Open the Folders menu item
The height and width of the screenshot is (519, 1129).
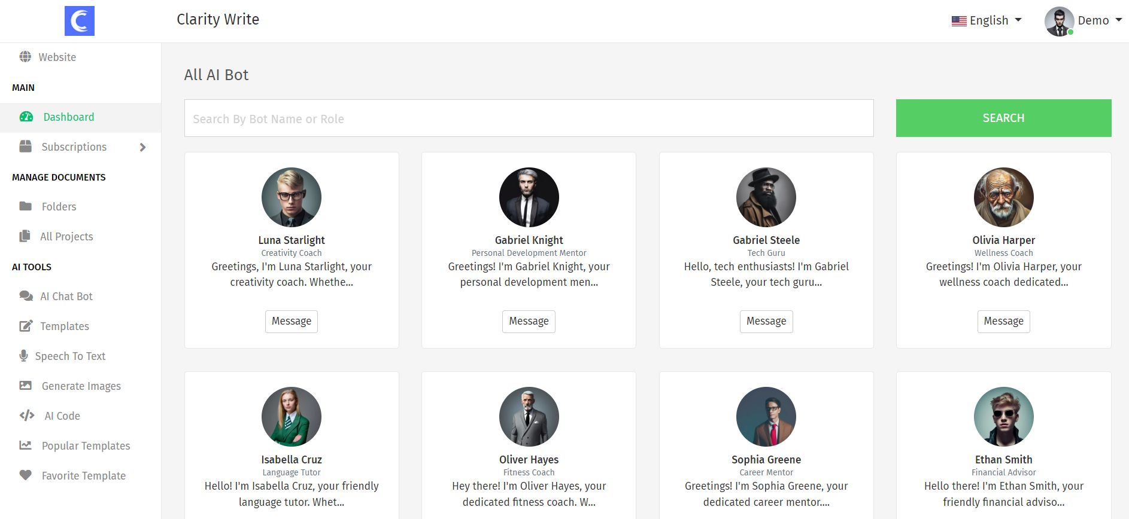click(x=59, y=206)
